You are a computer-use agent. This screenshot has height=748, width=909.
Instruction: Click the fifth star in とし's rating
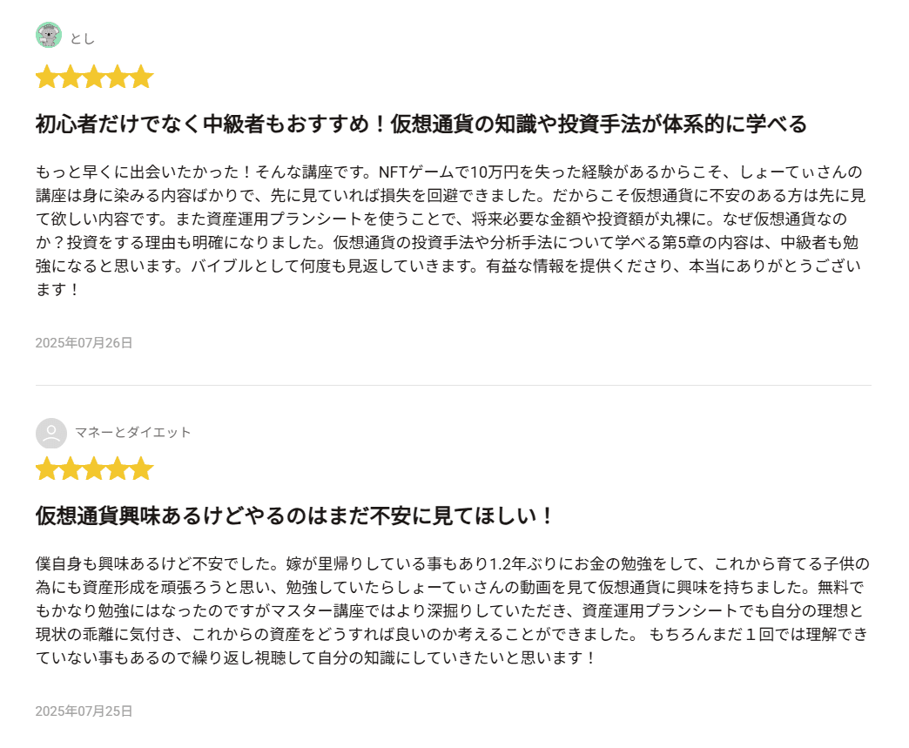click(141, 77)
